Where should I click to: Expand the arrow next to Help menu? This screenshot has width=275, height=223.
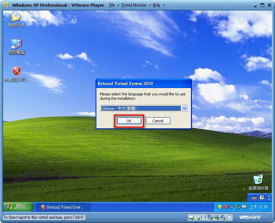(164, 5)
